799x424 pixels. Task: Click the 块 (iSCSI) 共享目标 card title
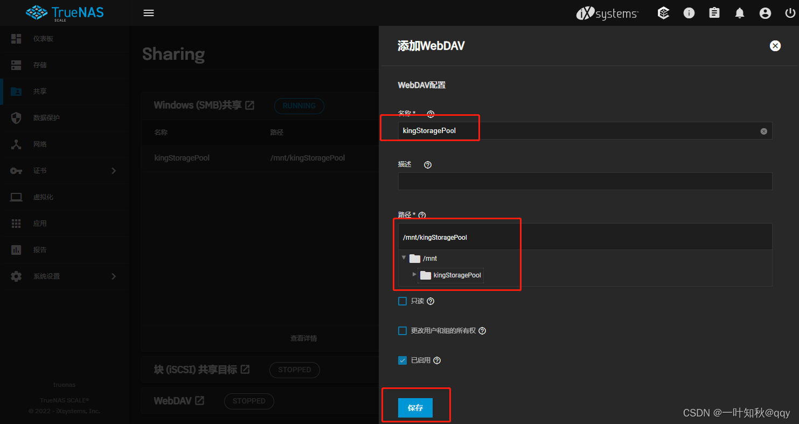[195, 370]
